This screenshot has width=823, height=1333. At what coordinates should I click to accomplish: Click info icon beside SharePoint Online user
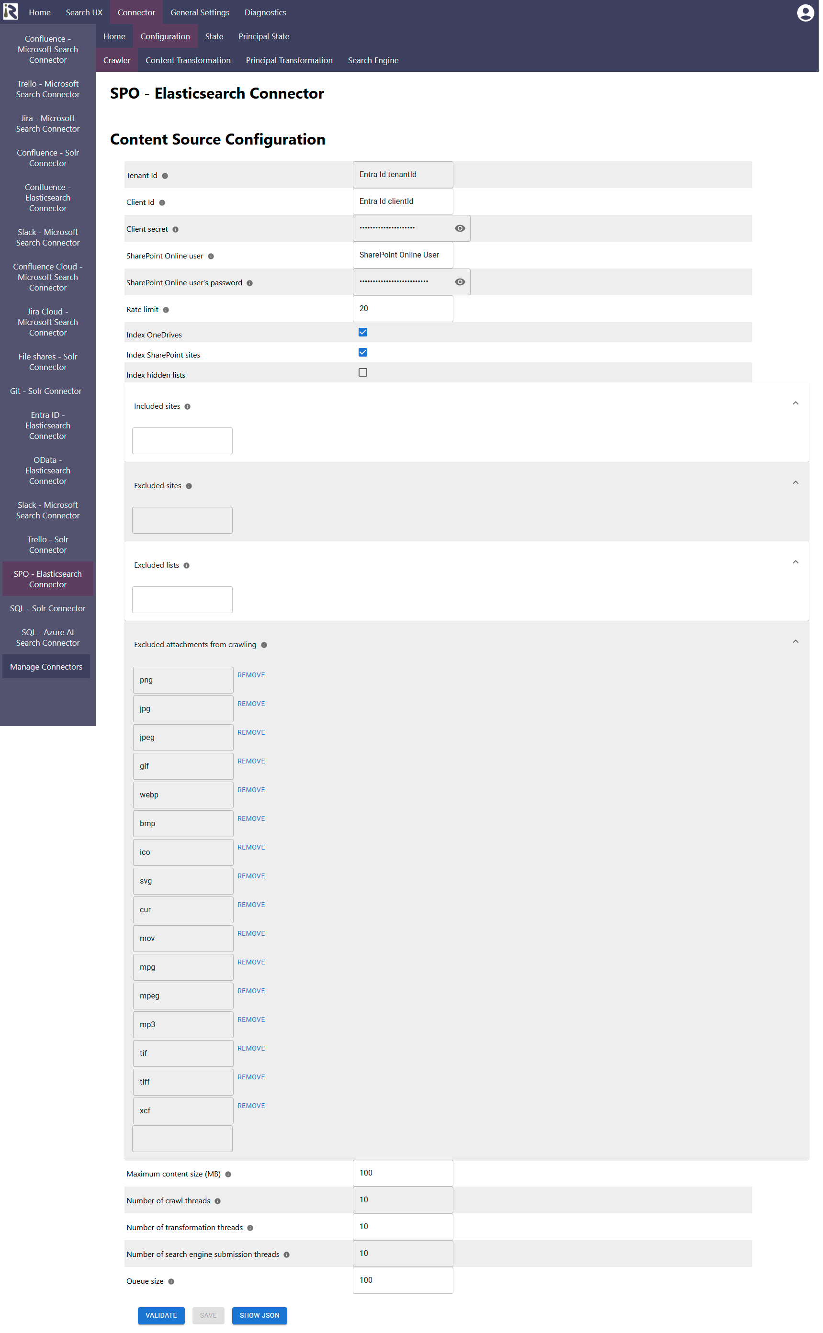tap(211, 256)
